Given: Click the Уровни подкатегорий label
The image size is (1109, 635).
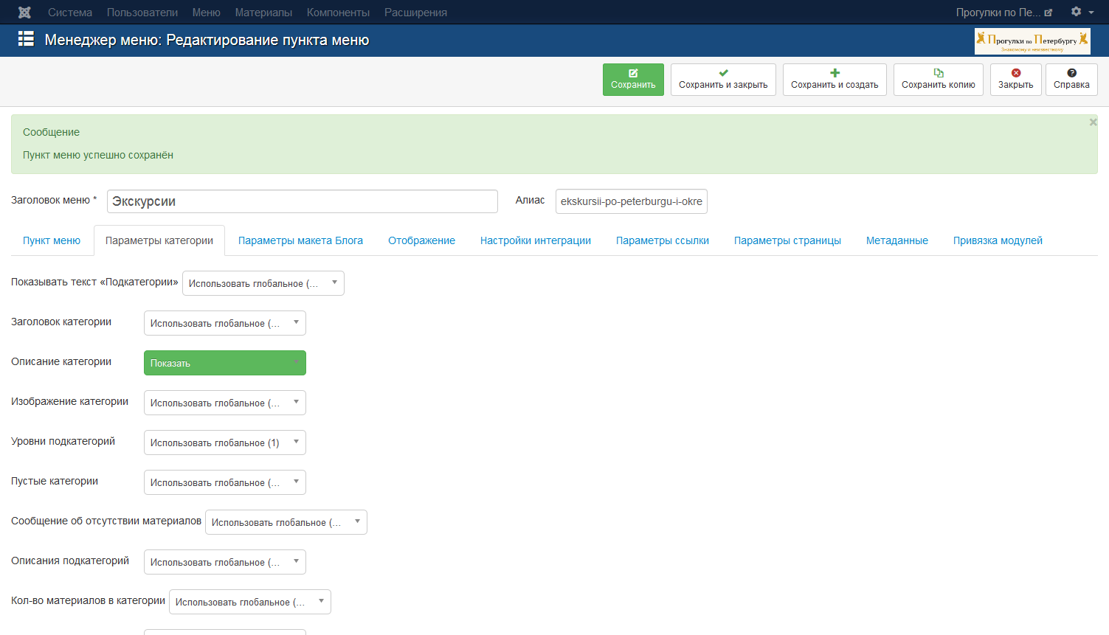Looking at the screenshot, I should pyautogui.click(x=63, y=441).
